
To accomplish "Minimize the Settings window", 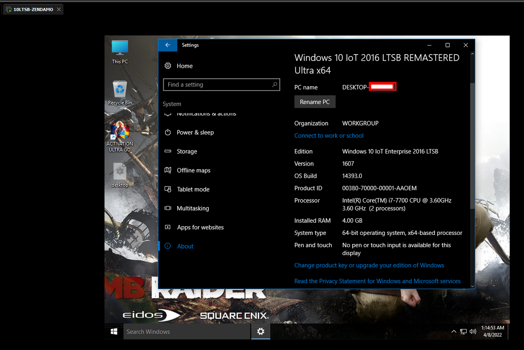I will (x=429, y=45).
